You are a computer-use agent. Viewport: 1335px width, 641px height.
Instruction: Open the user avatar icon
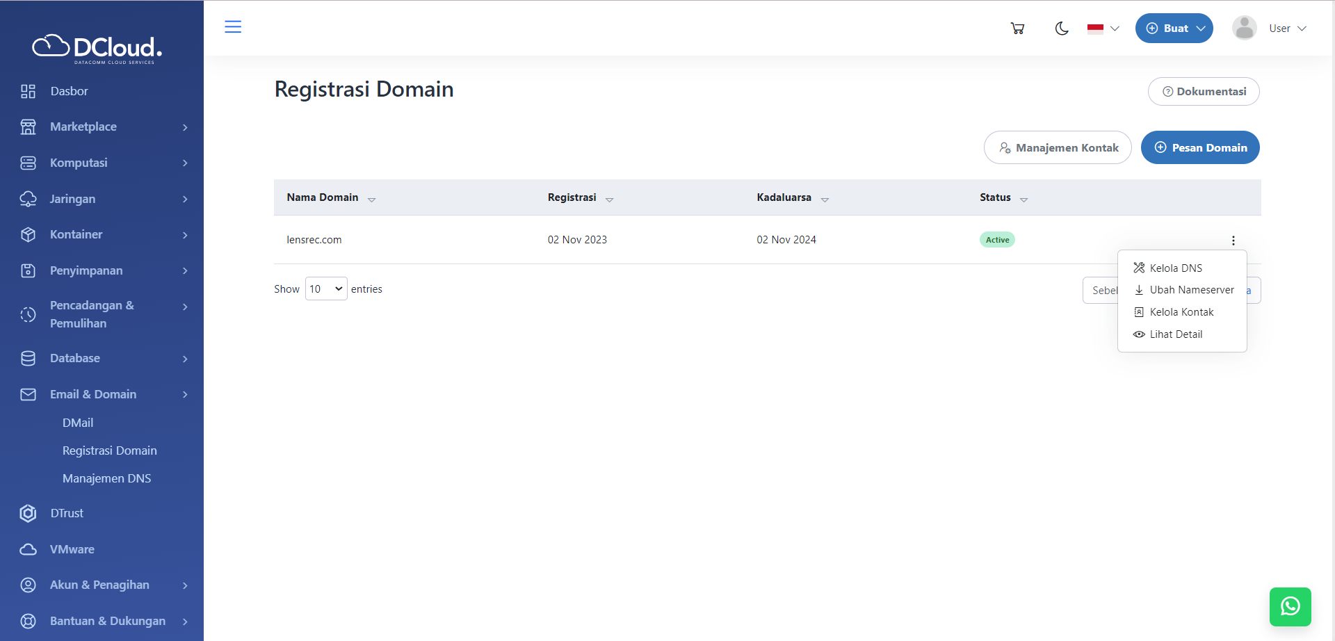[1244, 29]
